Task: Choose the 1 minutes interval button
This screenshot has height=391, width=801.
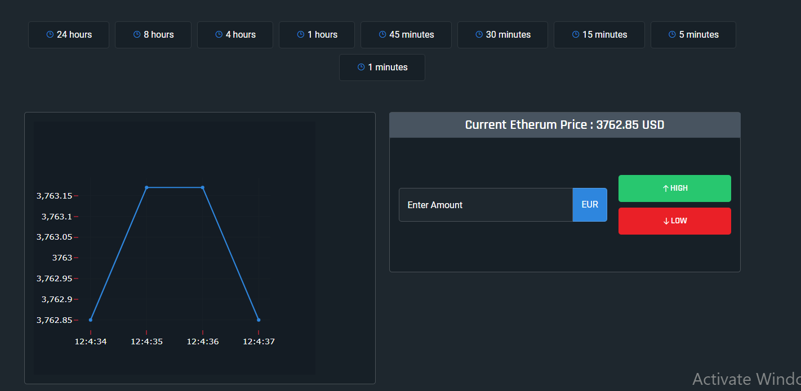Action: pyautogui.click(x=382, y=68)
